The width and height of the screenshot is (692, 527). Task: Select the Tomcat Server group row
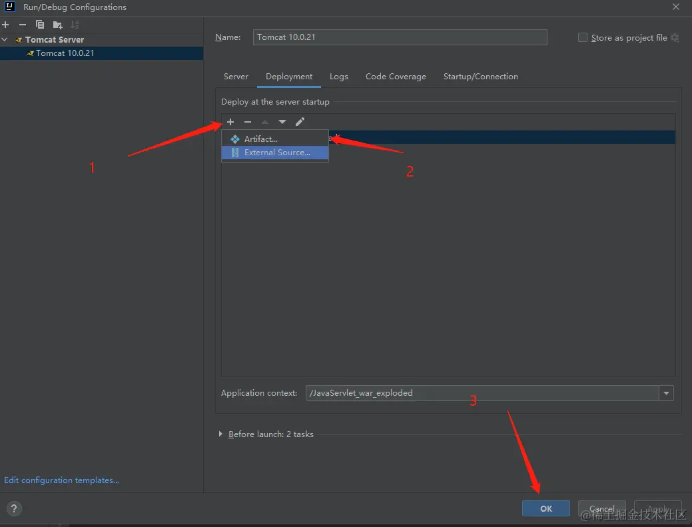point(101,40)
